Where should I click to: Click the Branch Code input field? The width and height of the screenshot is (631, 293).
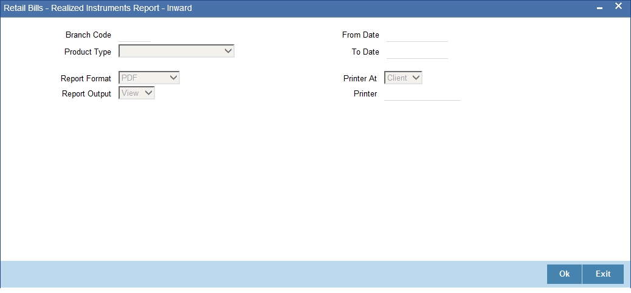point(134,35)
